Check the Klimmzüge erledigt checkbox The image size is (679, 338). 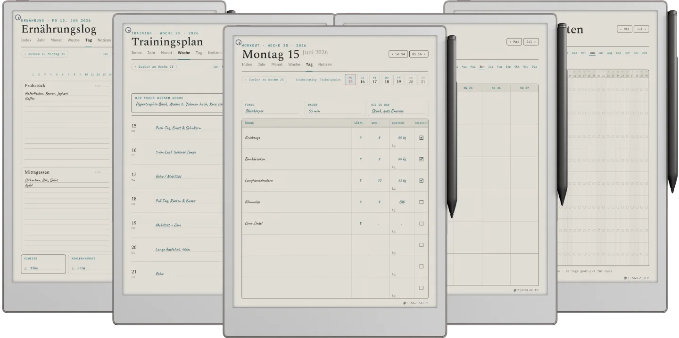(x=421, y=202)
